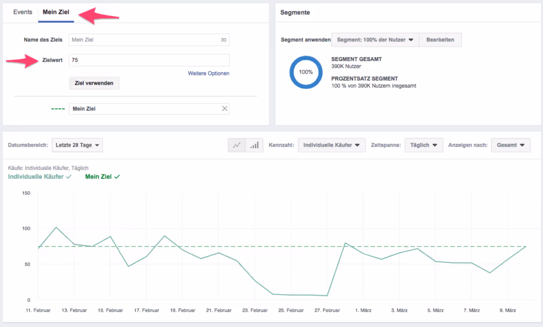Viewport: 543px width, 327px height.
Task: Click the Bearbeiten segment button
Action: (x=440, y=40)
